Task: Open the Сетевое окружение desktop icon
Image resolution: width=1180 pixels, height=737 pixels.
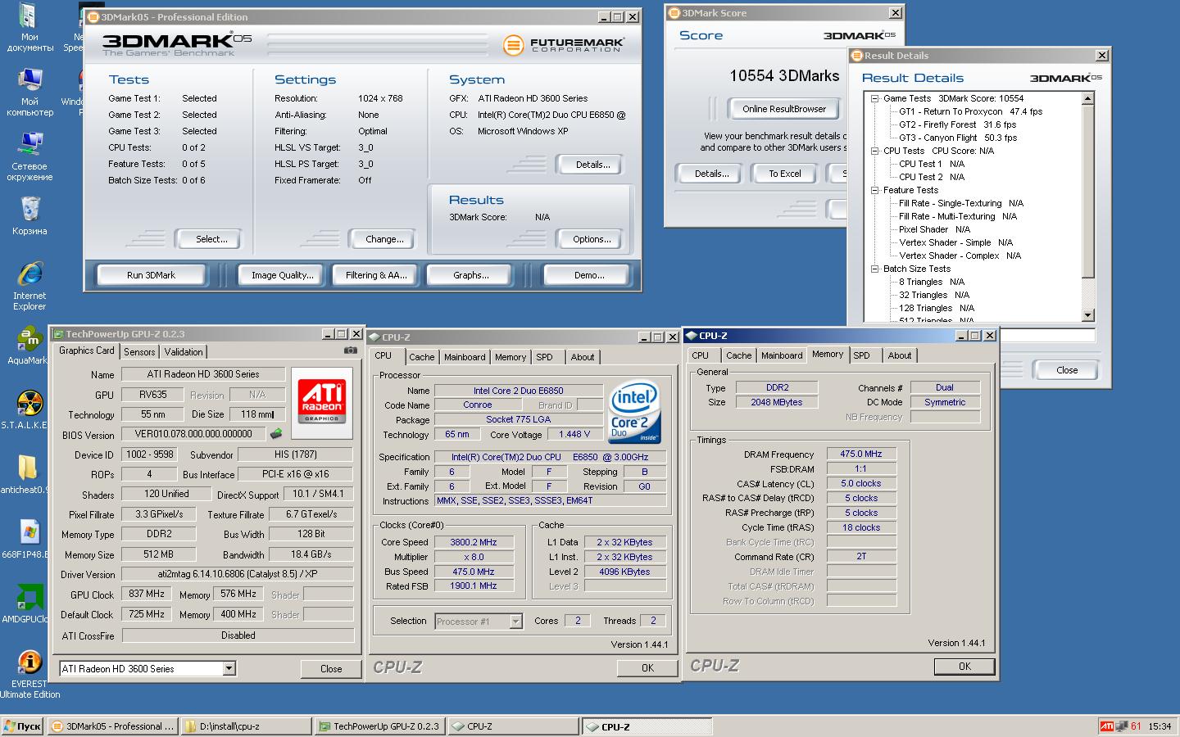Action: 29,156
